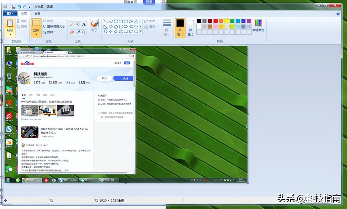Image resolution: width=347 pixels, height=209 pixels.
Task: Click the Undo arrow in title bar
Action: point(19,6)
